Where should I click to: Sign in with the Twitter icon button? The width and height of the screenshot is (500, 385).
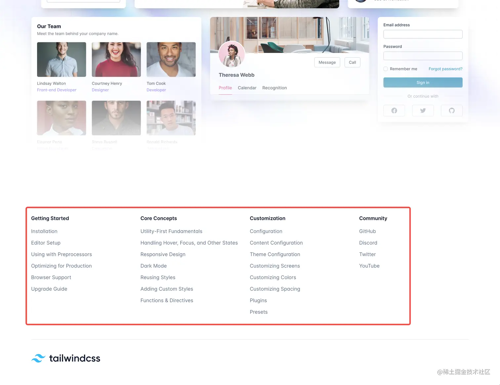pyautogui.click(x=423, y=111)
